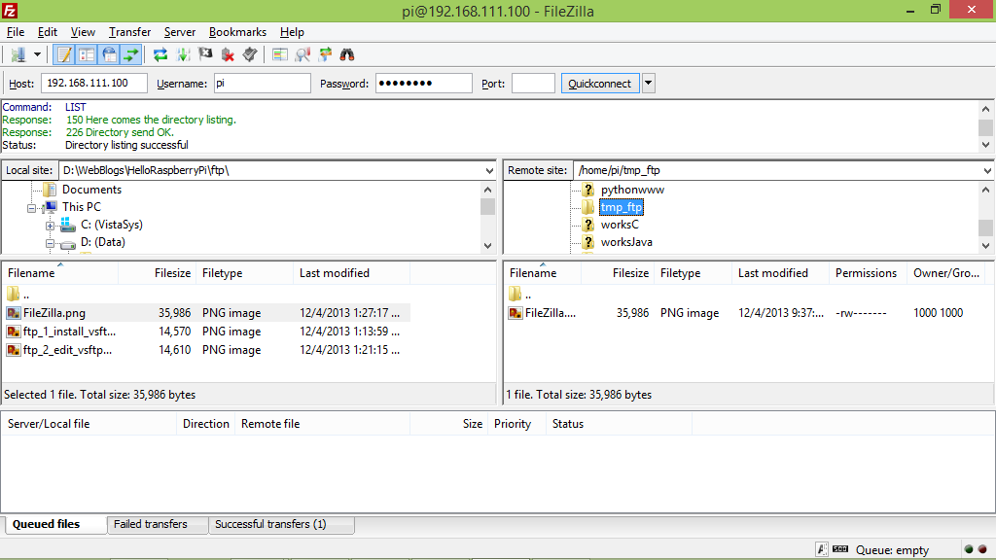
Task: Open the Transfer menu
Action: click(129, 32)
